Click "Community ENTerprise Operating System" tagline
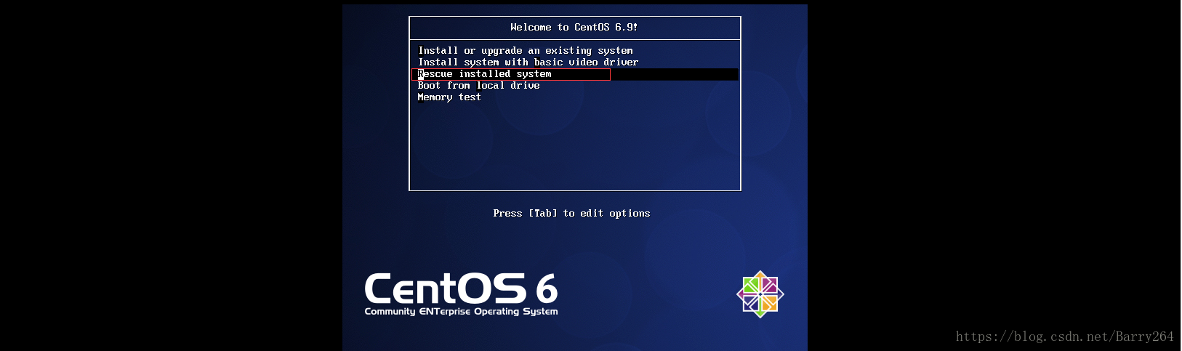 point(461,312)
